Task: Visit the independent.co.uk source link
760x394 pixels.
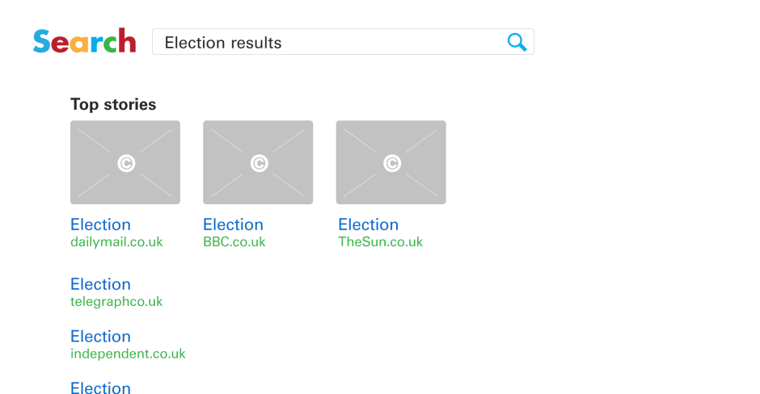Action: click(128, 354)
